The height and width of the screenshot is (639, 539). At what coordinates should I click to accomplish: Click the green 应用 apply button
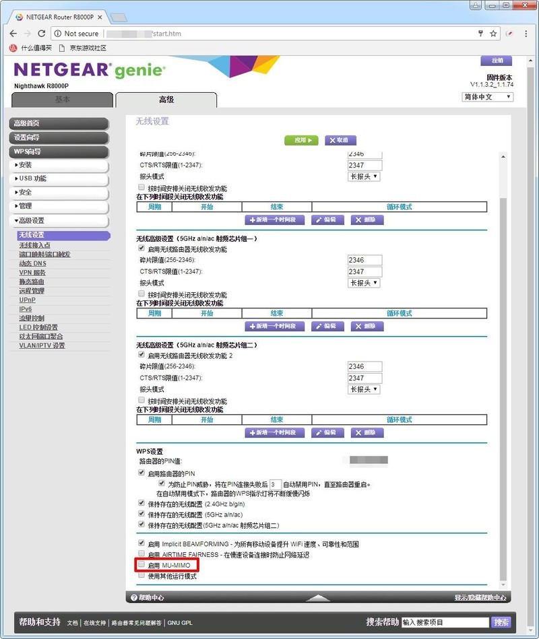301,140
